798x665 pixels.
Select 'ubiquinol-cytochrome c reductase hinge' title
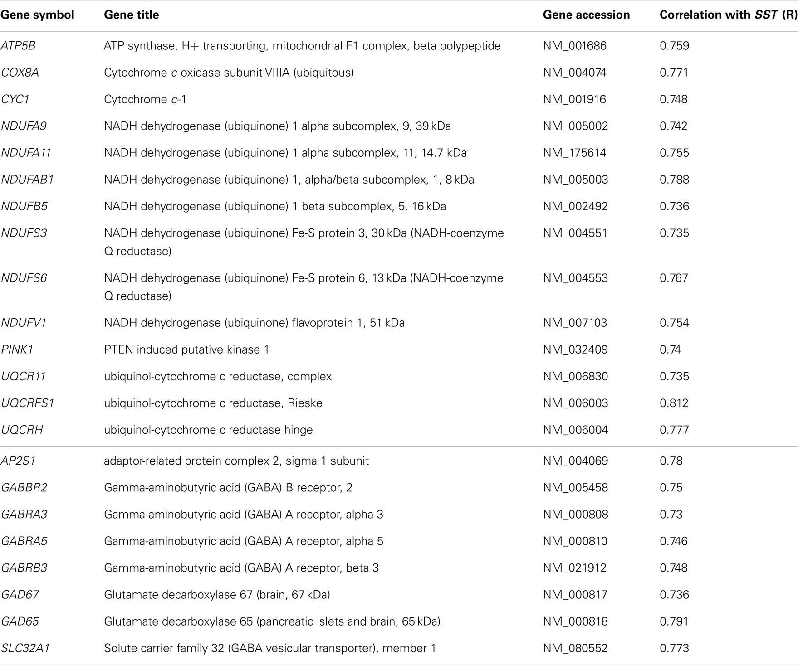[208, 430]
